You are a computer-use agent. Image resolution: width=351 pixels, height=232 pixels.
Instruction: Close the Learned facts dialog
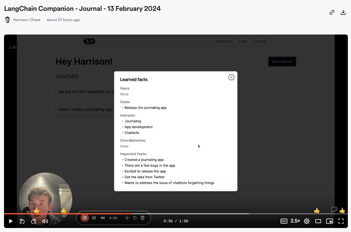[x=231, y=77]
